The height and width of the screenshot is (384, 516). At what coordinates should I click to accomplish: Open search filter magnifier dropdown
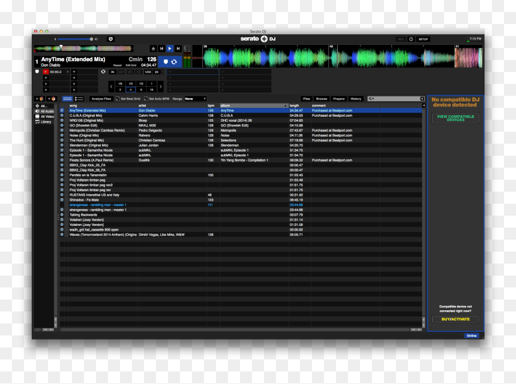(x=371, y=98)
